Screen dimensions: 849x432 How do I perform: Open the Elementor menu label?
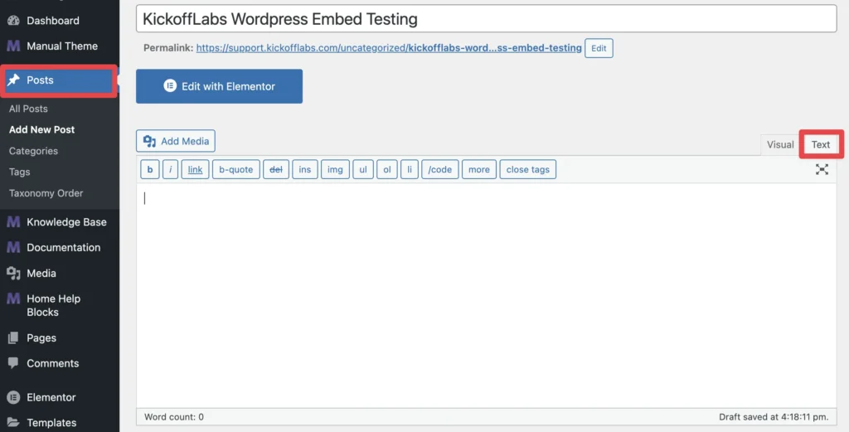coord(51,397)
